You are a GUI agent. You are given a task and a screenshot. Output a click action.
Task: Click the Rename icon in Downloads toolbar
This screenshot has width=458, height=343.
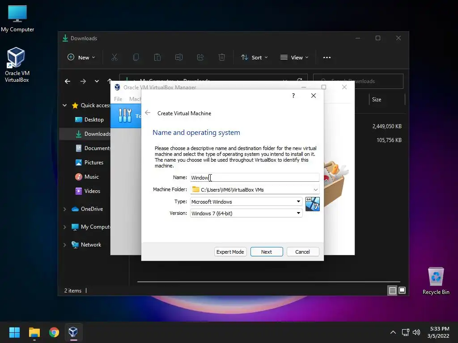click(179, 58)
